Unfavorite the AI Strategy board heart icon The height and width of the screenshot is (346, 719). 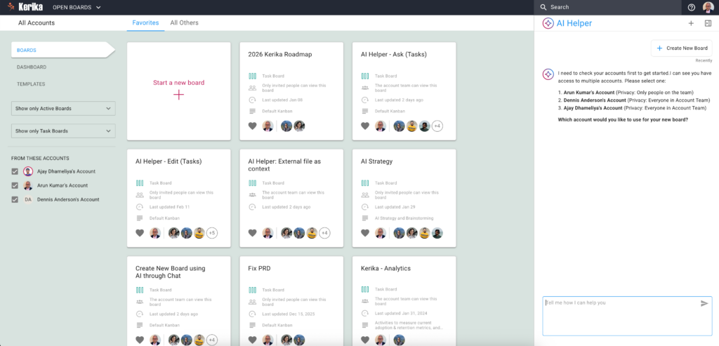point(365,233)
